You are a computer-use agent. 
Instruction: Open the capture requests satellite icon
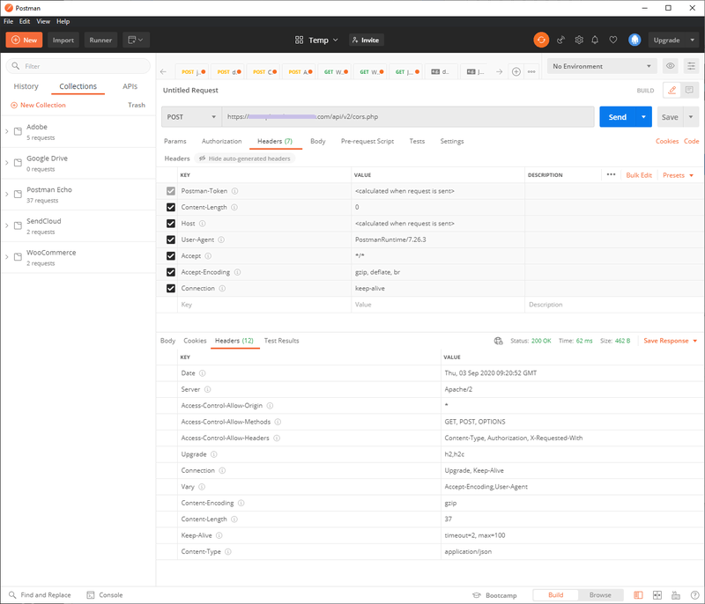[560, 40]
